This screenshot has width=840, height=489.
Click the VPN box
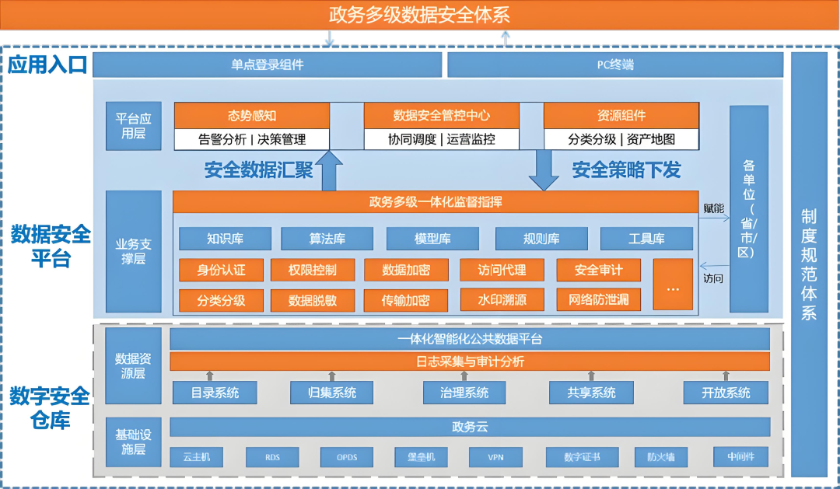click(495, 457)
